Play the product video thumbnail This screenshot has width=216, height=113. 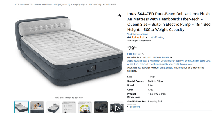tap(117, 107)
